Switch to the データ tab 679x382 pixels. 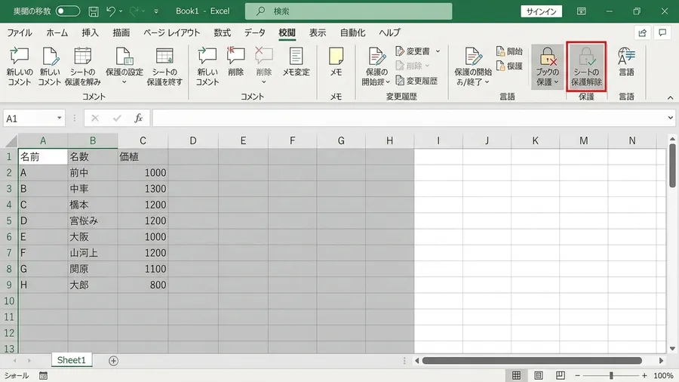coord(255,33)
